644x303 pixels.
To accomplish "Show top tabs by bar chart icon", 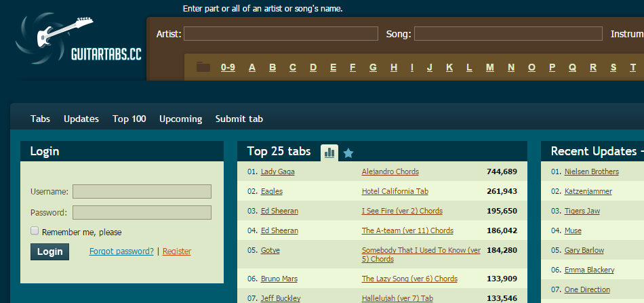I will [x=329, y=153].
